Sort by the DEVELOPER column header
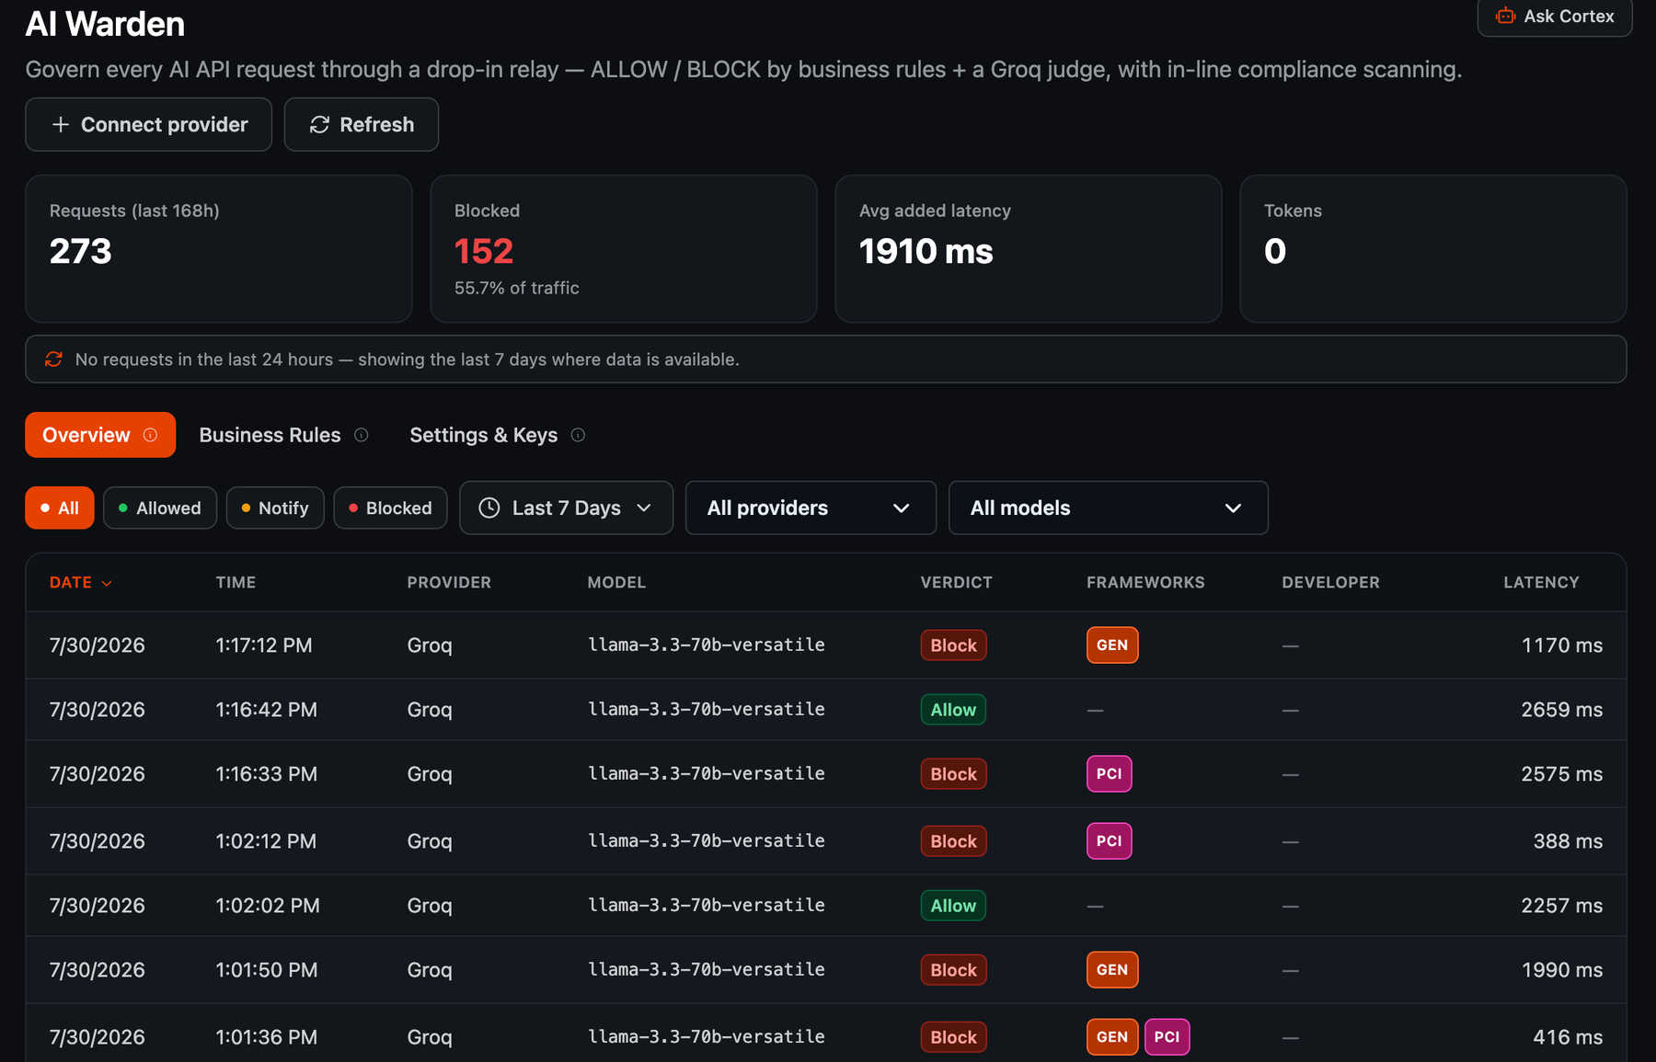 point(1330,582)
